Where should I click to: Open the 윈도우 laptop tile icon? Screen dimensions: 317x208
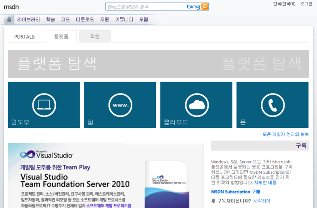click(x=44, y=105)
